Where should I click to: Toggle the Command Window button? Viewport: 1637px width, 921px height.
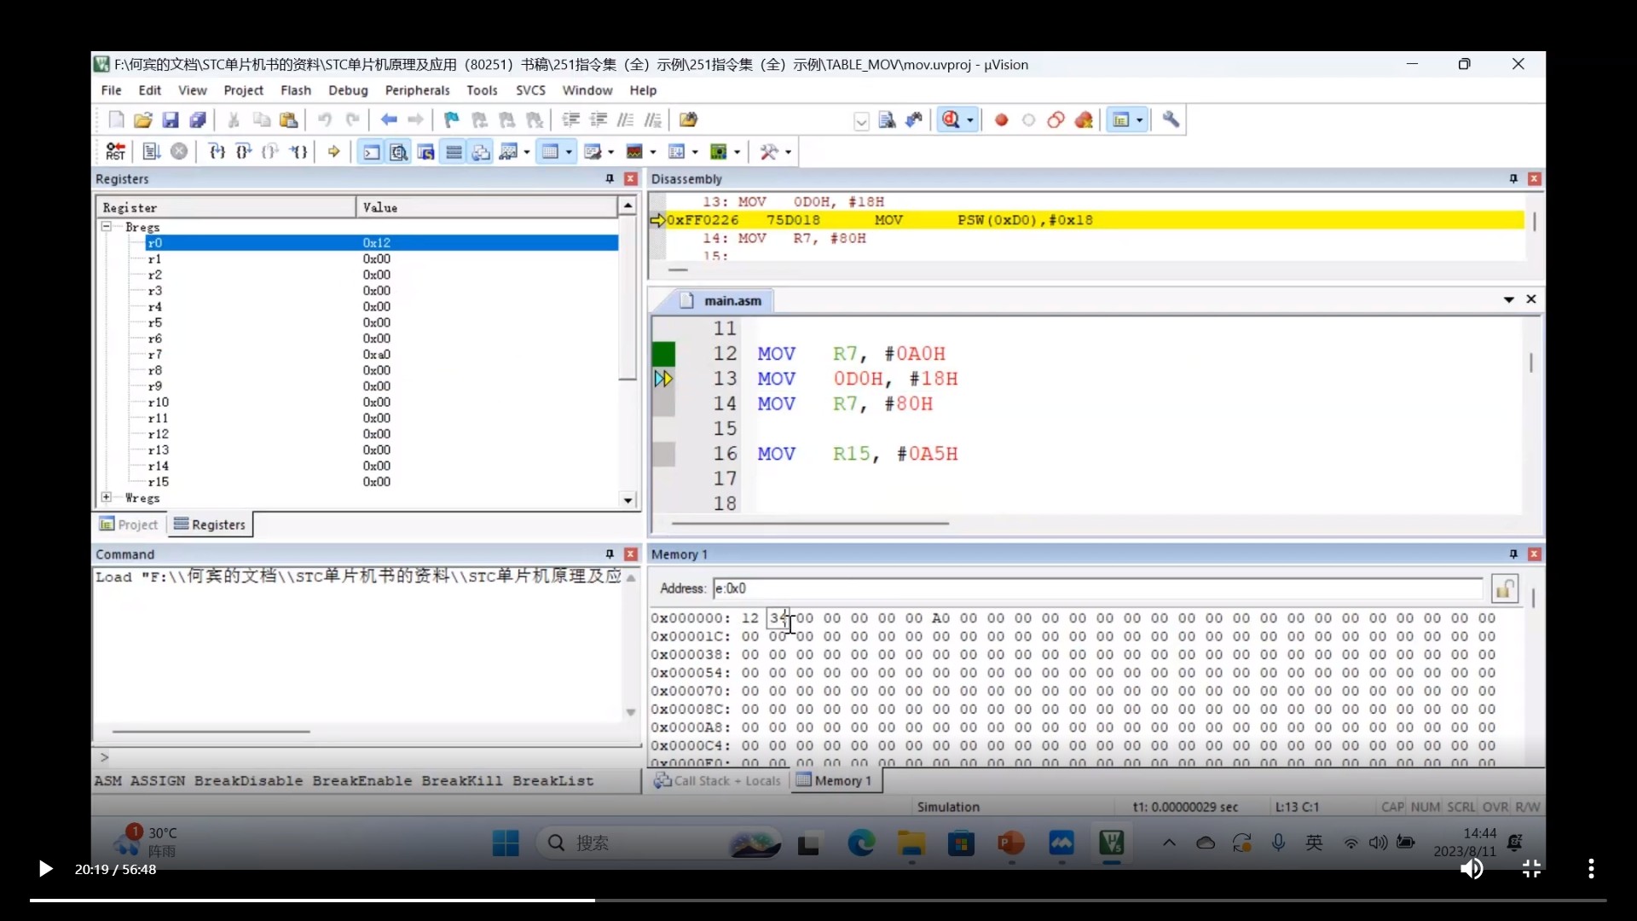point(372,152)
